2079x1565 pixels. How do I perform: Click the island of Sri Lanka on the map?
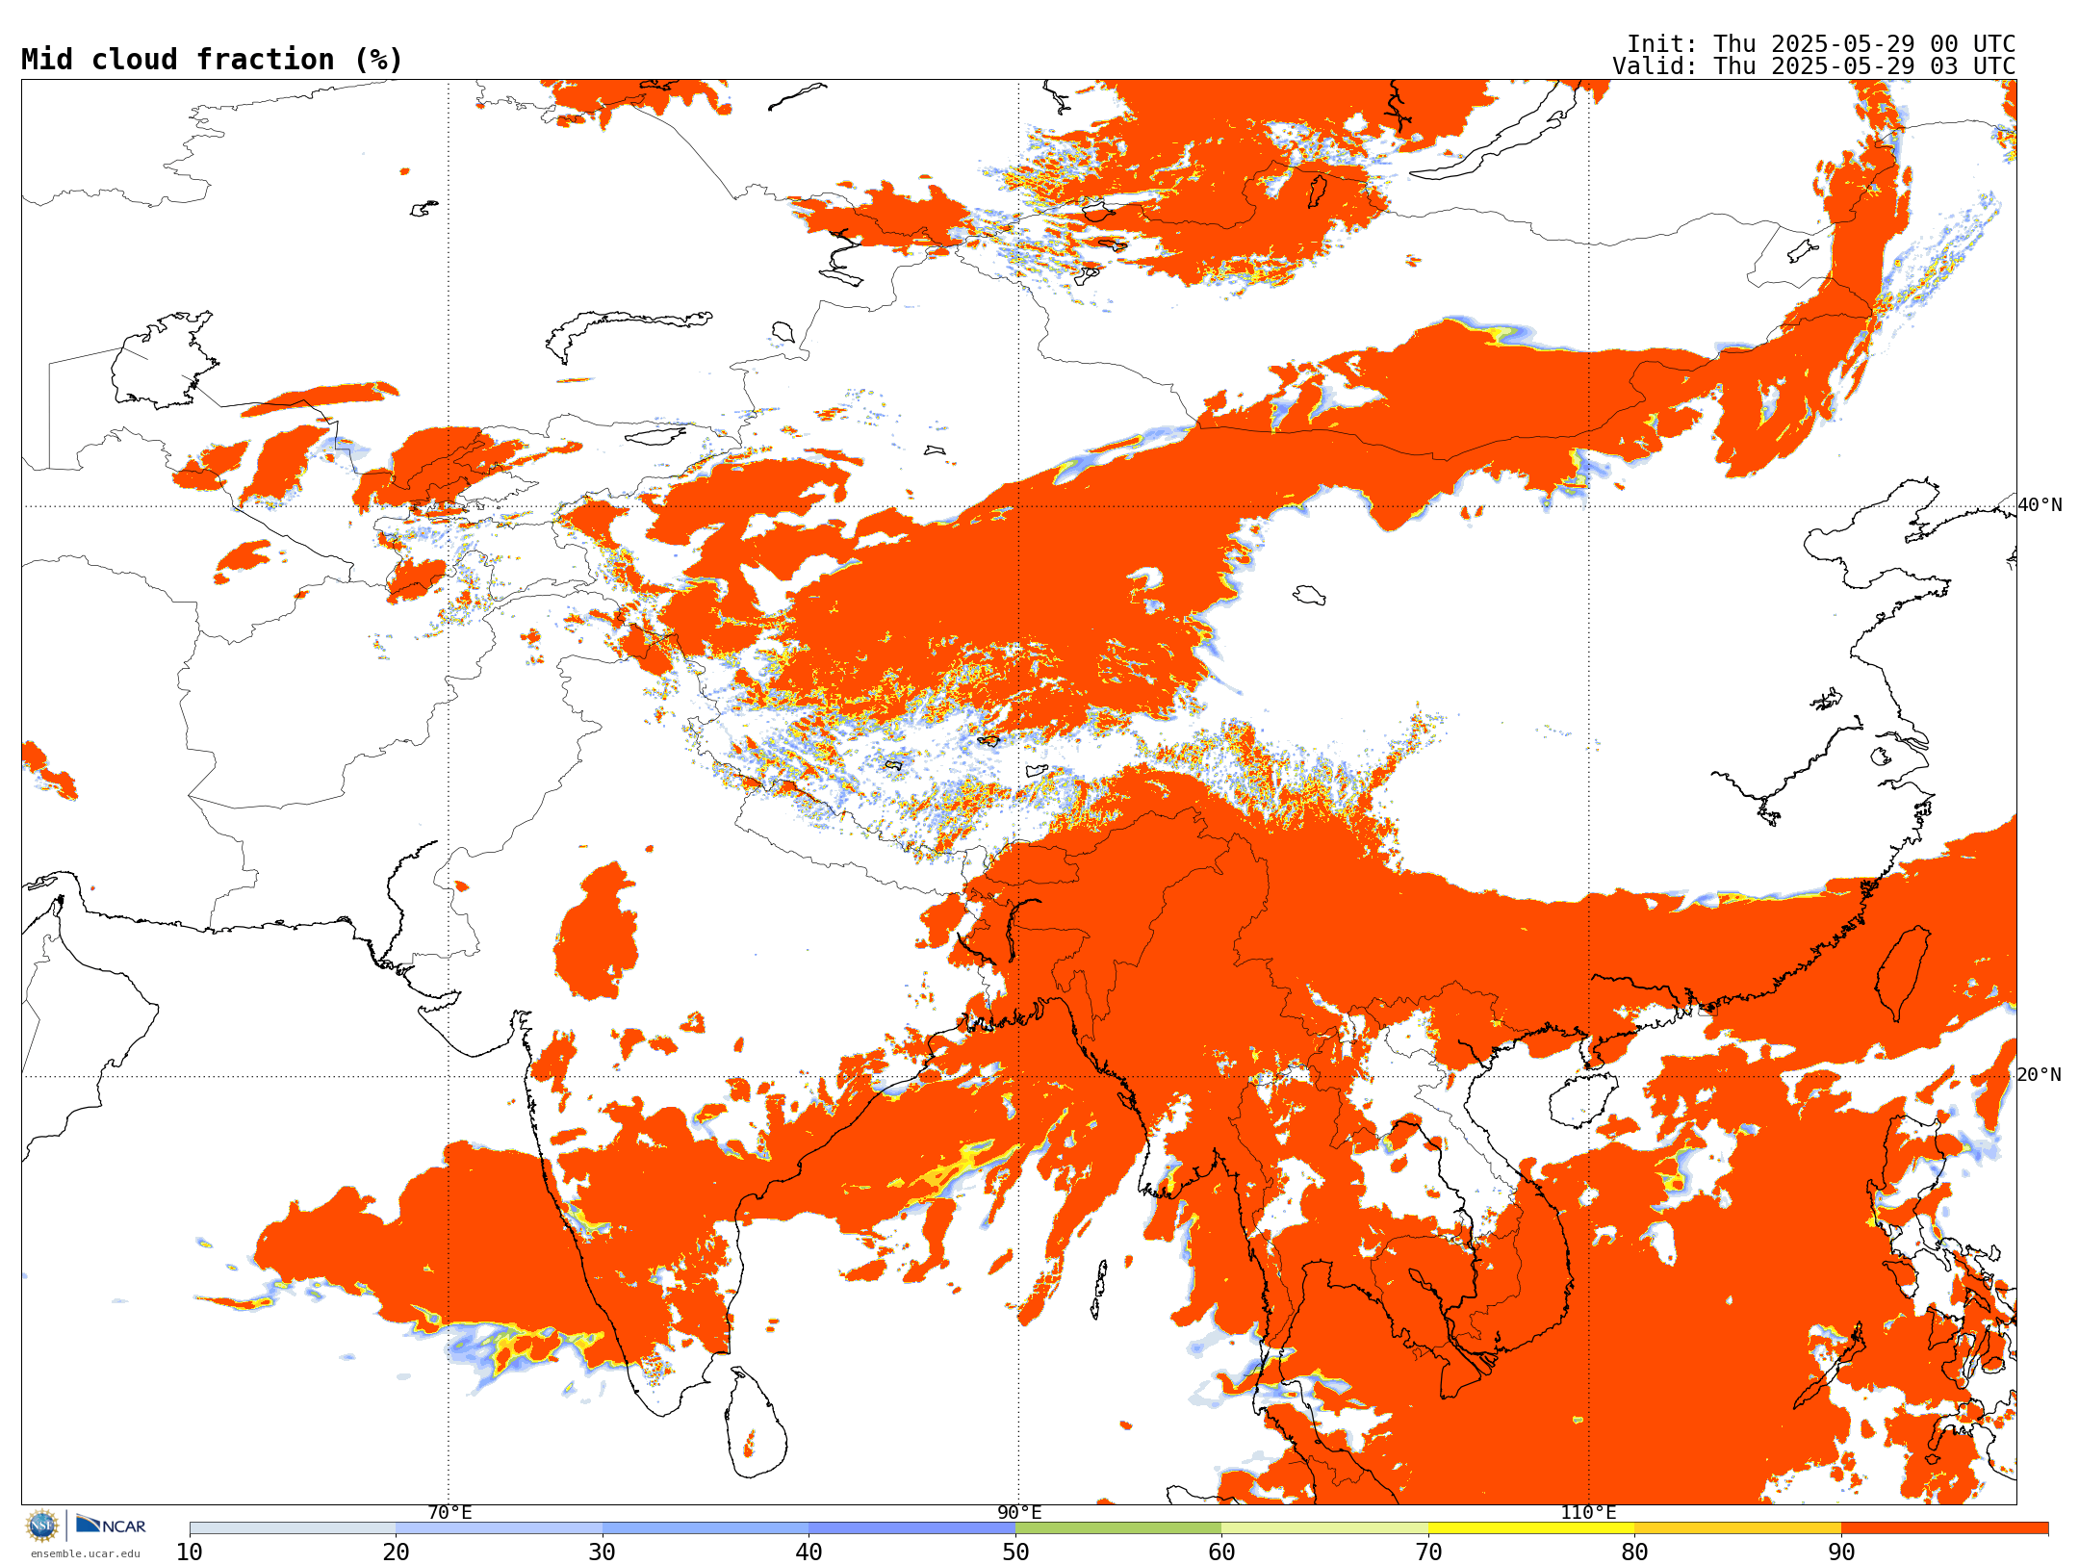756,1424
